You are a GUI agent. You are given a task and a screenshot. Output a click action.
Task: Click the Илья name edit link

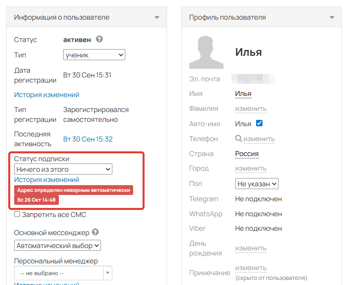[x=242, y=94]
